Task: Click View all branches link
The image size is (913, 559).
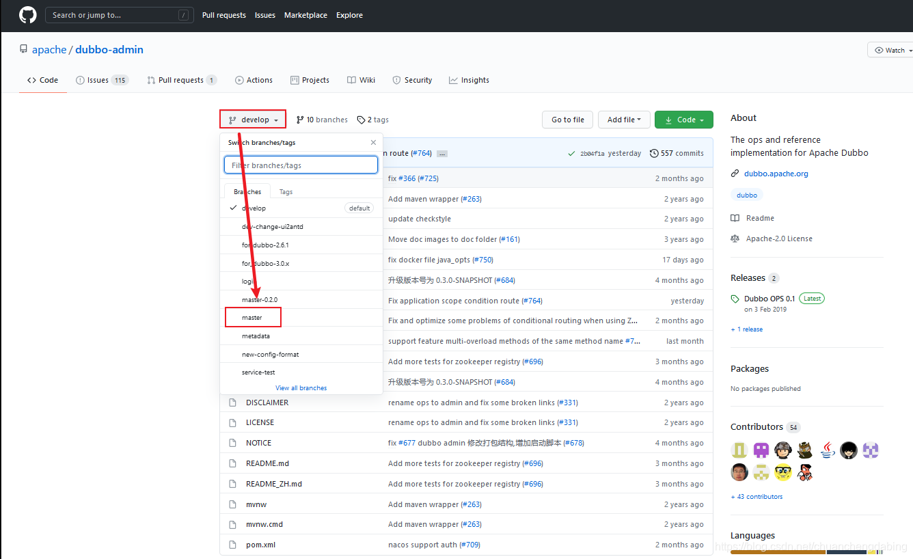Action: pos(301,388)
